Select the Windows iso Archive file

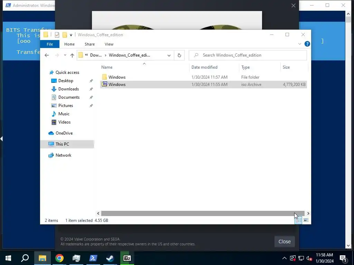pos(203,85)
